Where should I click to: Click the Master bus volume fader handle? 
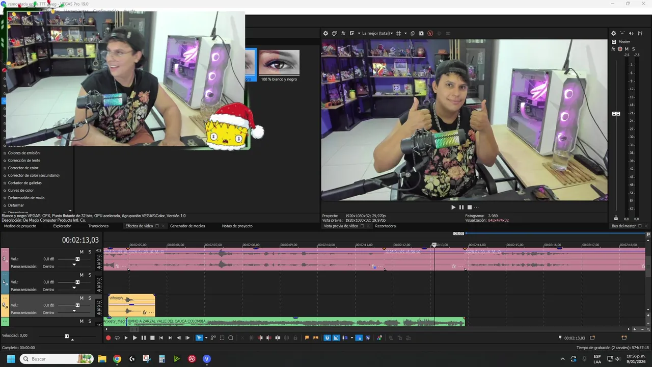coord(616,114)
